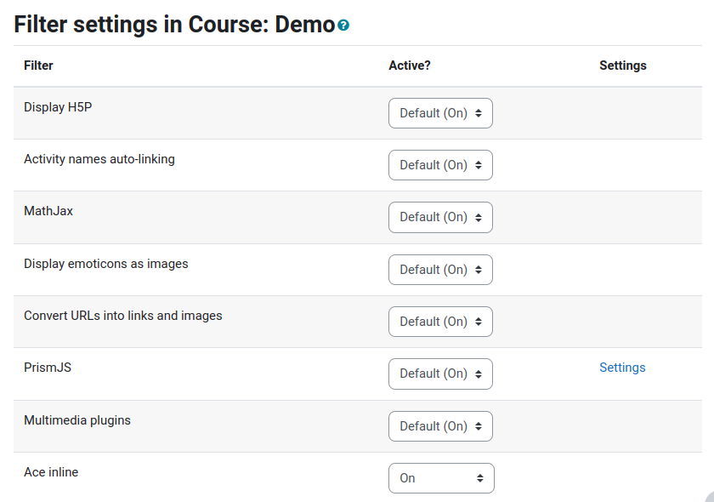714x502 pixels.
Task: Open the MathJax active setting dropdown
Action: pos(440,217)
